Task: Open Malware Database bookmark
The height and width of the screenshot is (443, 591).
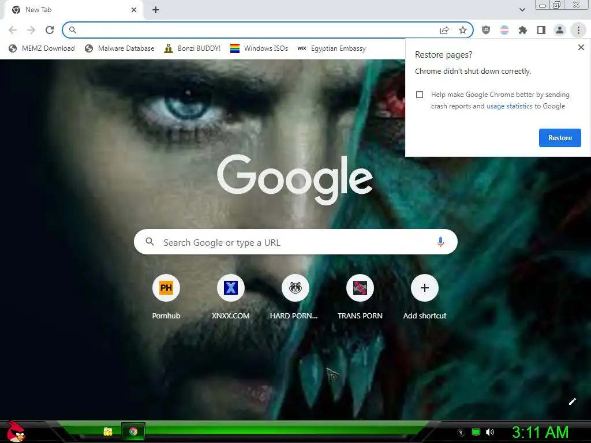Action: point(119,48)
